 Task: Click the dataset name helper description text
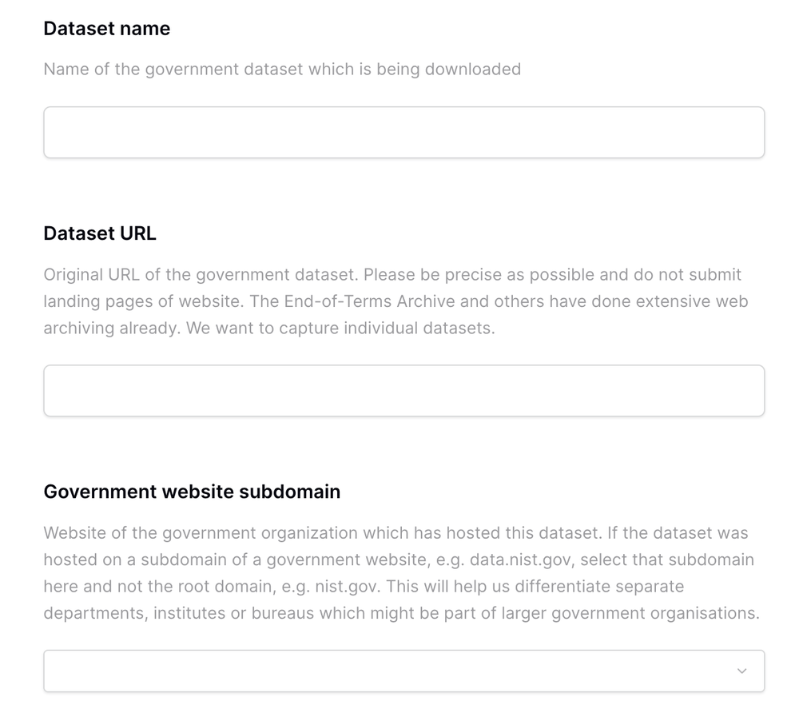coord(281,70)
